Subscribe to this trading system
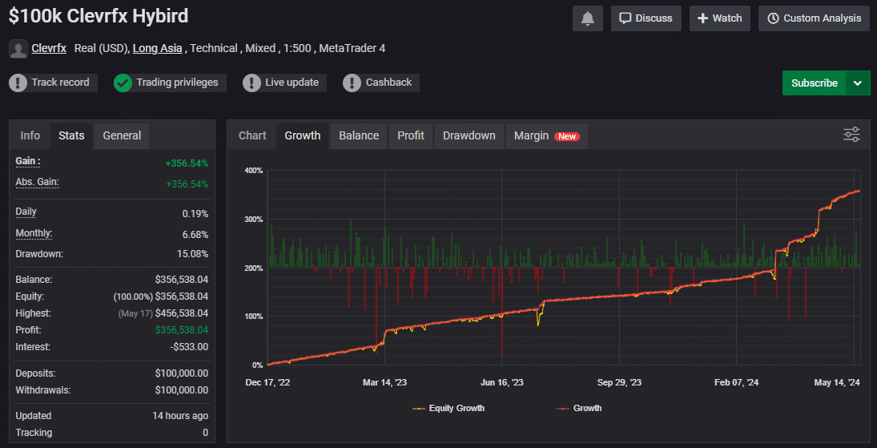Viewport: 877px width, 448px height. point(815,83)
